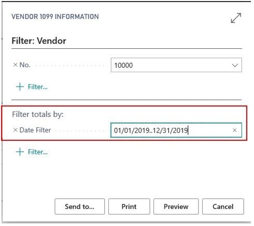Click the Print button
Image resolution: width=254 pixels, height=226 pixels.
click(x=129, y=207)
